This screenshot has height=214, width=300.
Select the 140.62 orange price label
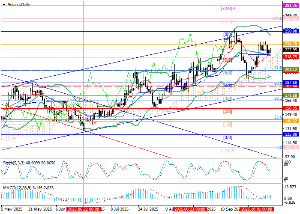tap(291, 121)
